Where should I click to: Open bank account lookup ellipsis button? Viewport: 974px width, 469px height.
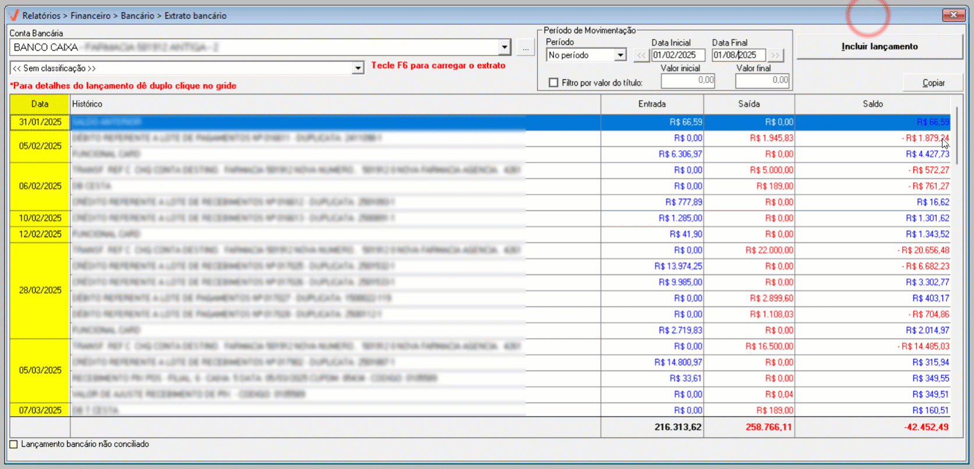525,48
